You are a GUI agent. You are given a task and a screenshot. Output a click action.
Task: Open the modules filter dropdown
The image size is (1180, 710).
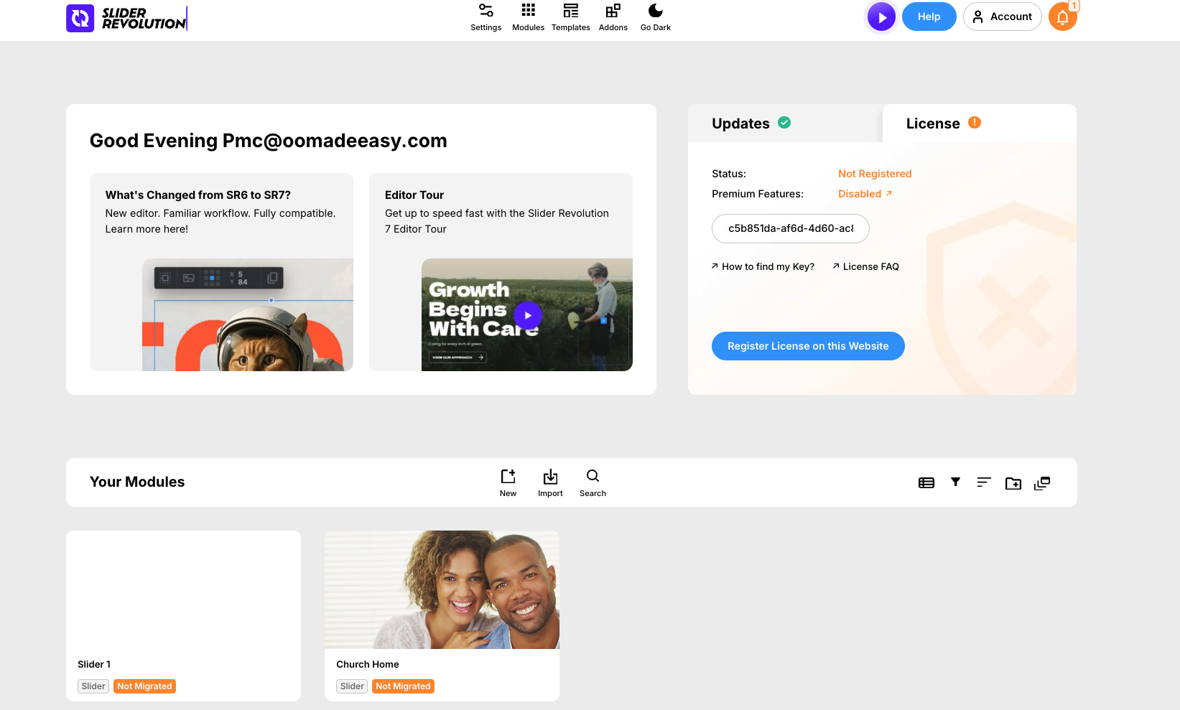click(x=955, y=482)
